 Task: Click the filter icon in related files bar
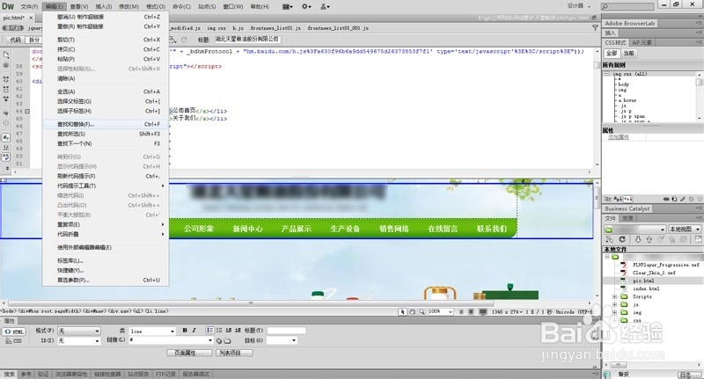(596, 28)
